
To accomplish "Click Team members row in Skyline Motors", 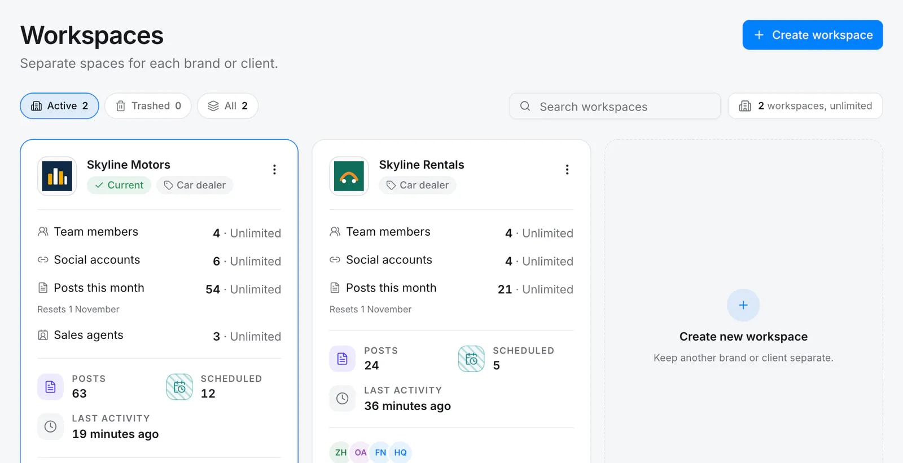I will tap(159, 232).
